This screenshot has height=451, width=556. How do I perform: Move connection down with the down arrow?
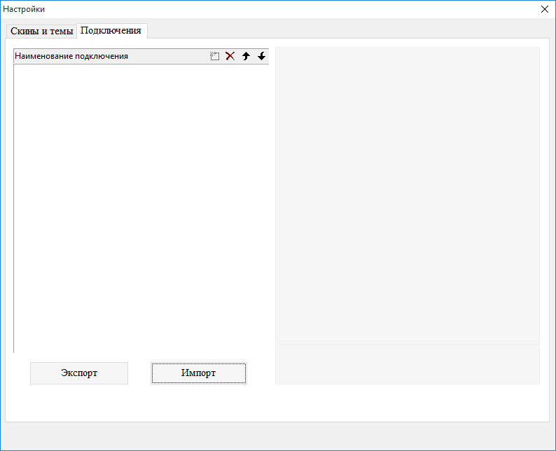261,56
